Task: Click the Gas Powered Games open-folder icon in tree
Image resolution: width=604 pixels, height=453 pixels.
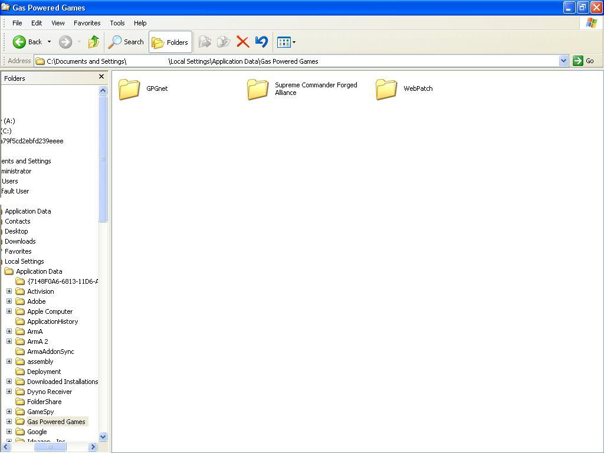Action: (20, 421)
